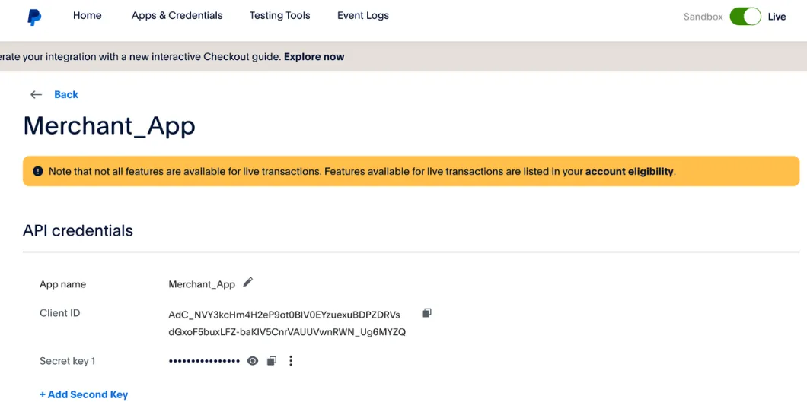Open Event Logs page
807x418 pixels.
[363, 15]
